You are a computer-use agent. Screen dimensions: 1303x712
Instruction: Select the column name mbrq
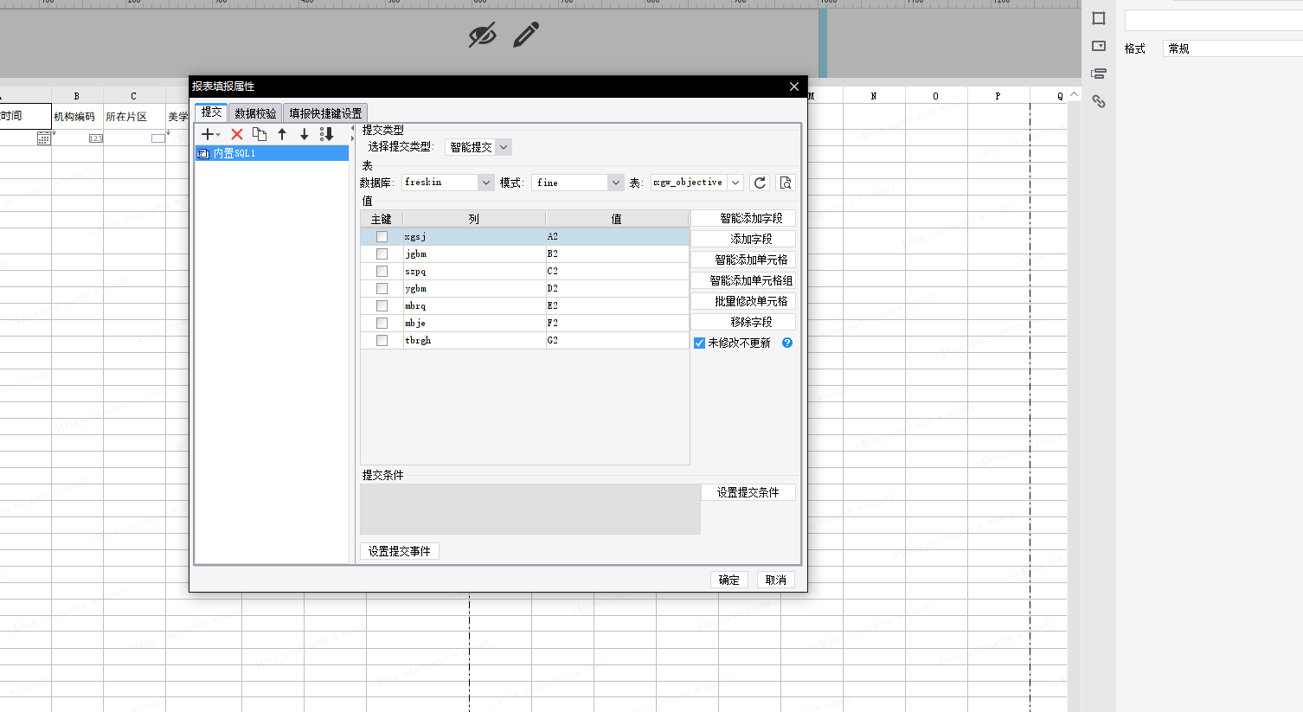(x=473, y=306)
